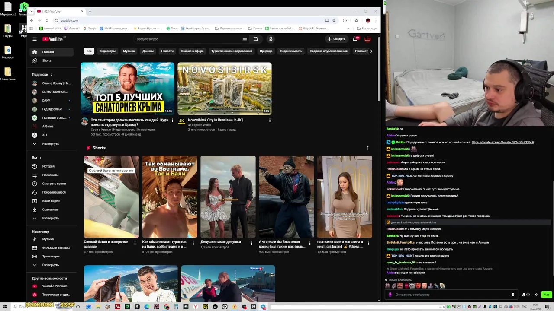Open Фильмы и сериалы in sidebar
The image size is (554, 311).
52,248
